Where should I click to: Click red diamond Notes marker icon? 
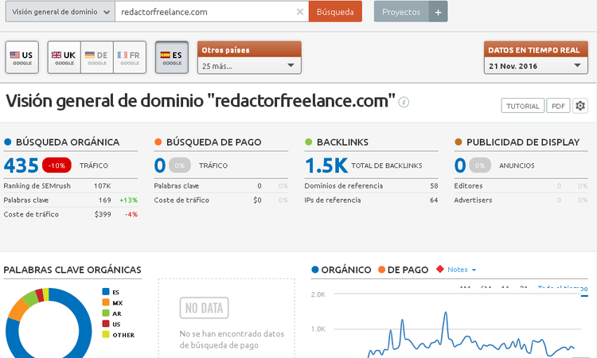[x=440, y=269]
